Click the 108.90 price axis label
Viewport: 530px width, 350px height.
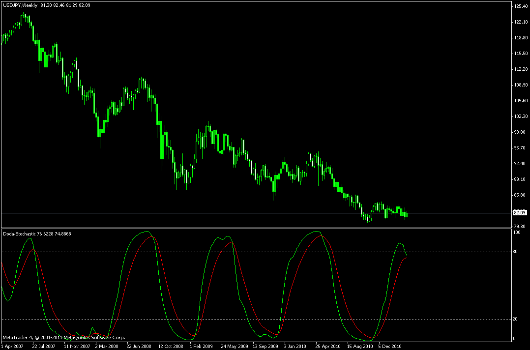[x=520, y=85]
